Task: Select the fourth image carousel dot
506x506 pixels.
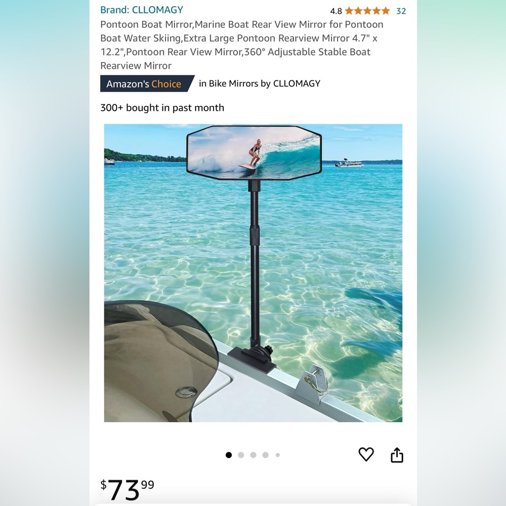Action: (266, 455)
